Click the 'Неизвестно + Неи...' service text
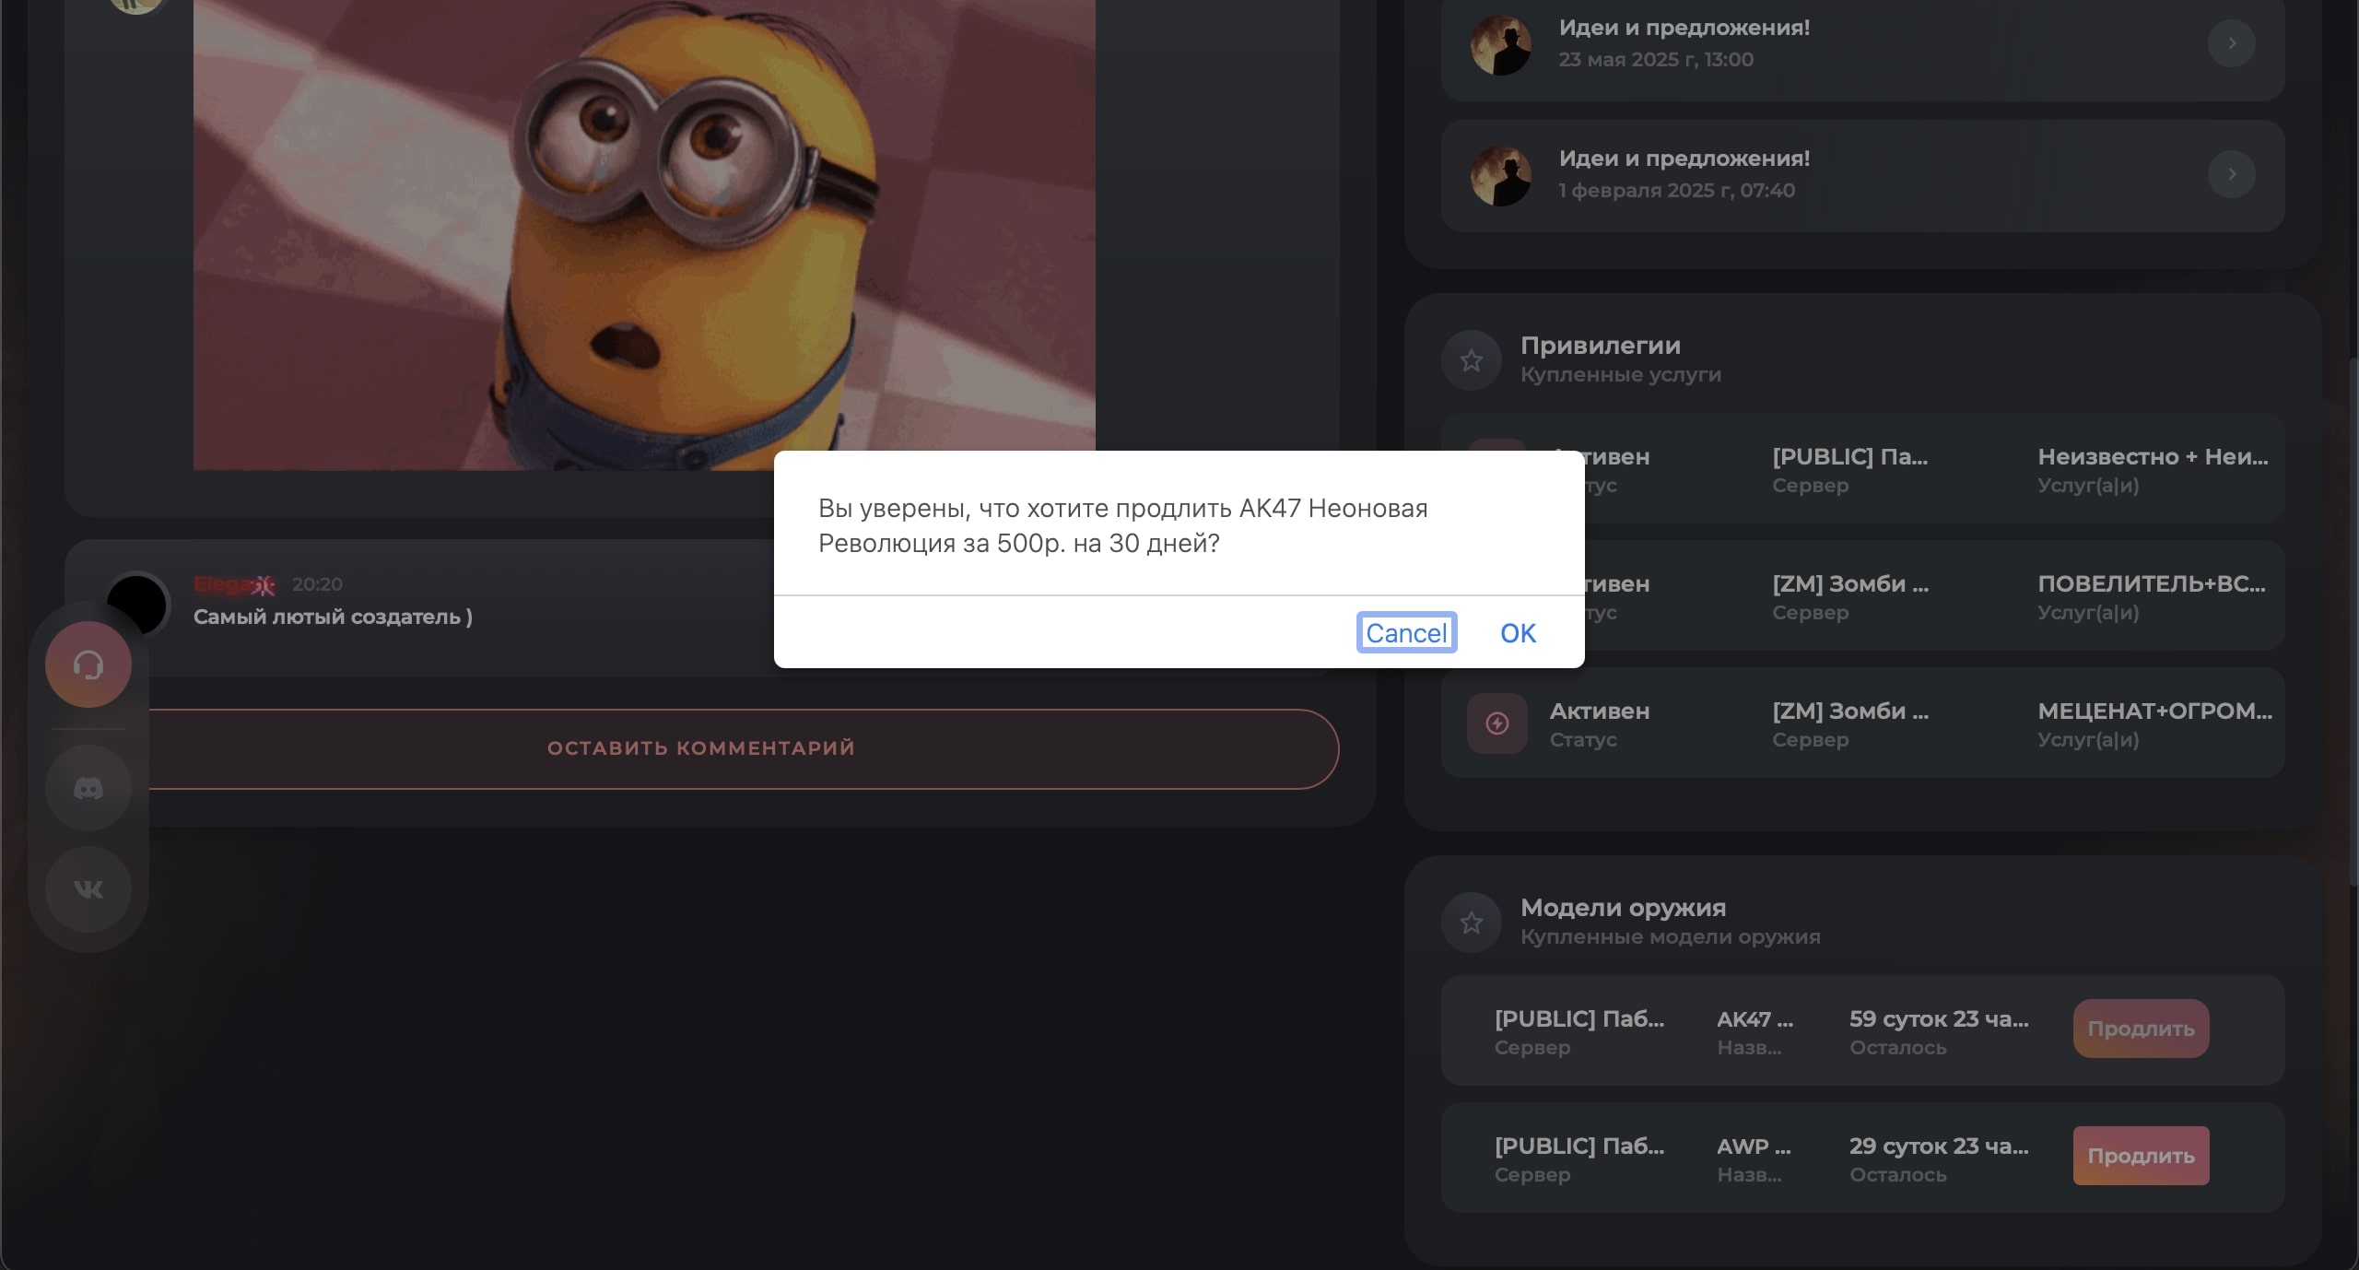 pyautogui.click(x=2154, y=456)
